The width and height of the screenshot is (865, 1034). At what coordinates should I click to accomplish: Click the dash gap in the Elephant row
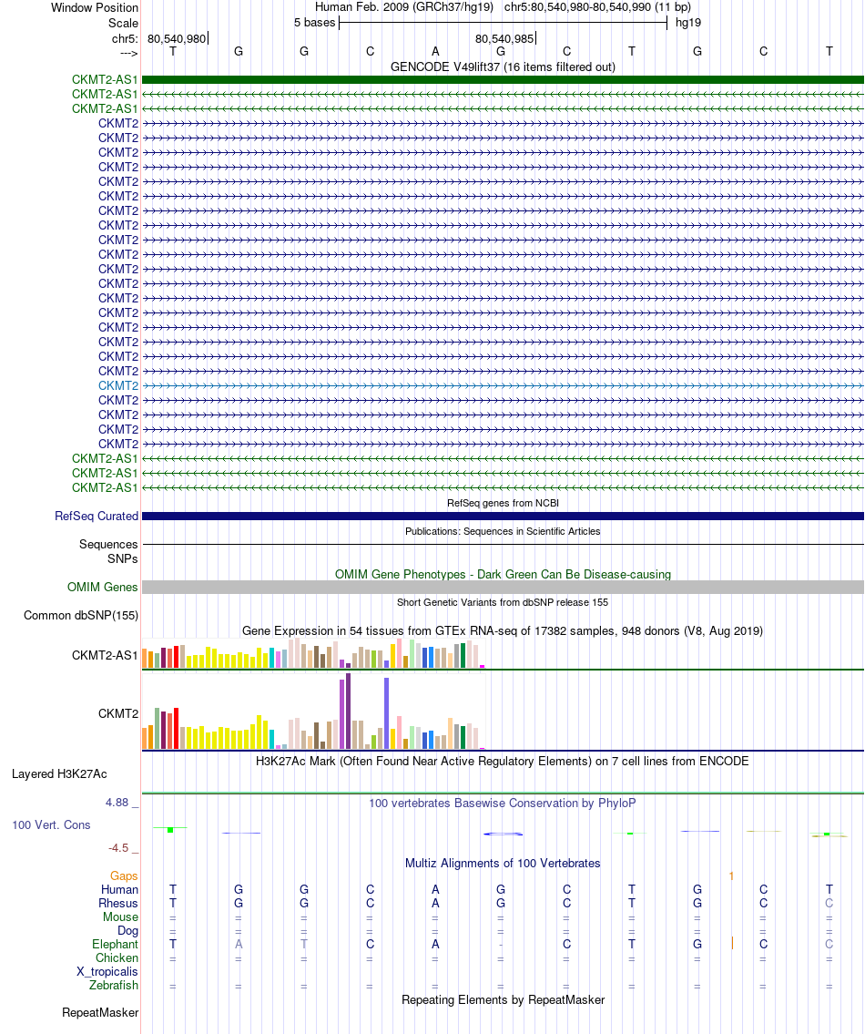[x=501, y=945]
